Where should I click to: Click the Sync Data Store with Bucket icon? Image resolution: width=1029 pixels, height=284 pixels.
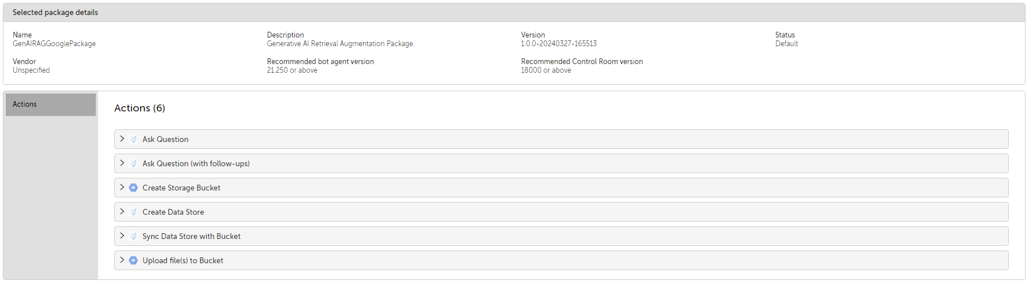133,236
